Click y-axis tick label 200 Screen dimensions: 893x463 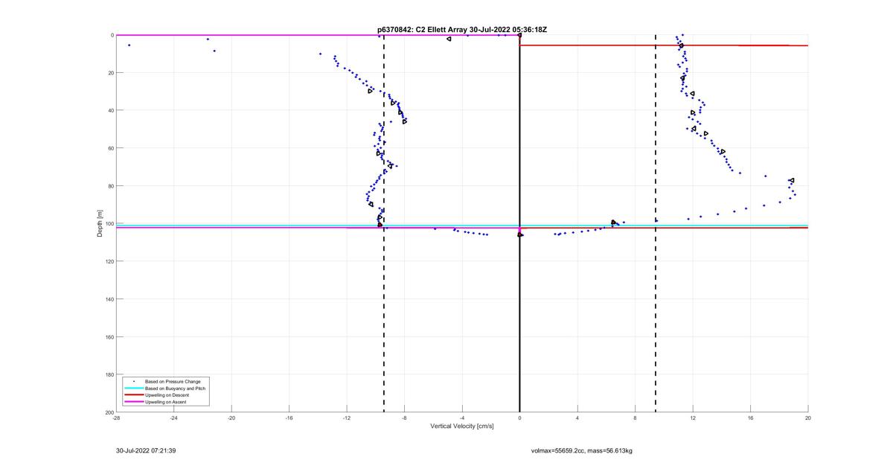109,412
